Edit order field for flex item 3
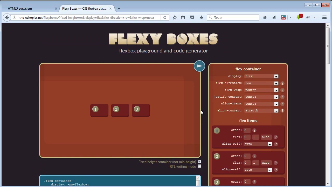332x187 pixels. [x=247, y=182]
